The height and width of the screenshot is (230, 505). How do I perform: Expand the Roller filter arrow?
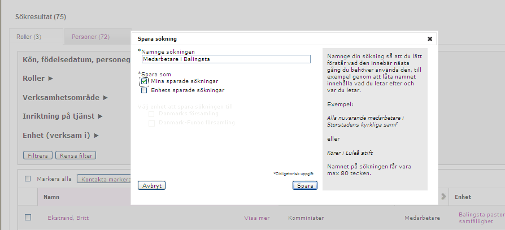tap(51, 79)
